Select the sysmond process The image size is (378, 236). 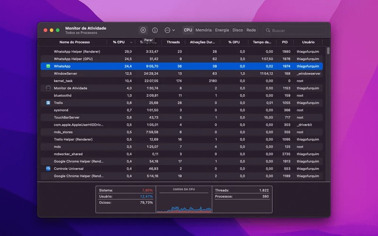61,110
